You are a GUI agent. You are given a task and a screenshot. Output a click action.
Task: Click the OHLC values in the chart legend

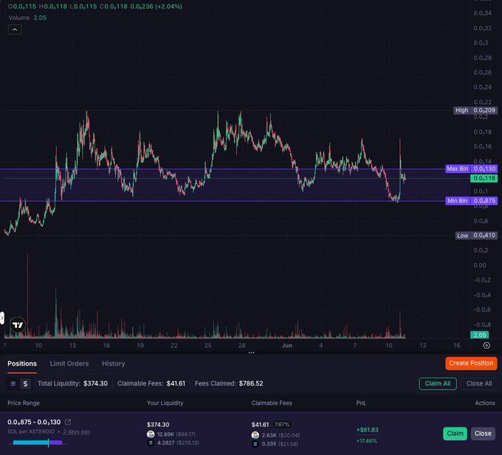[94, 7]
